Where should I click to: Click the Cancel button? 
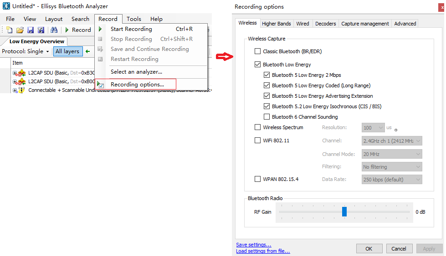(399, 249)
